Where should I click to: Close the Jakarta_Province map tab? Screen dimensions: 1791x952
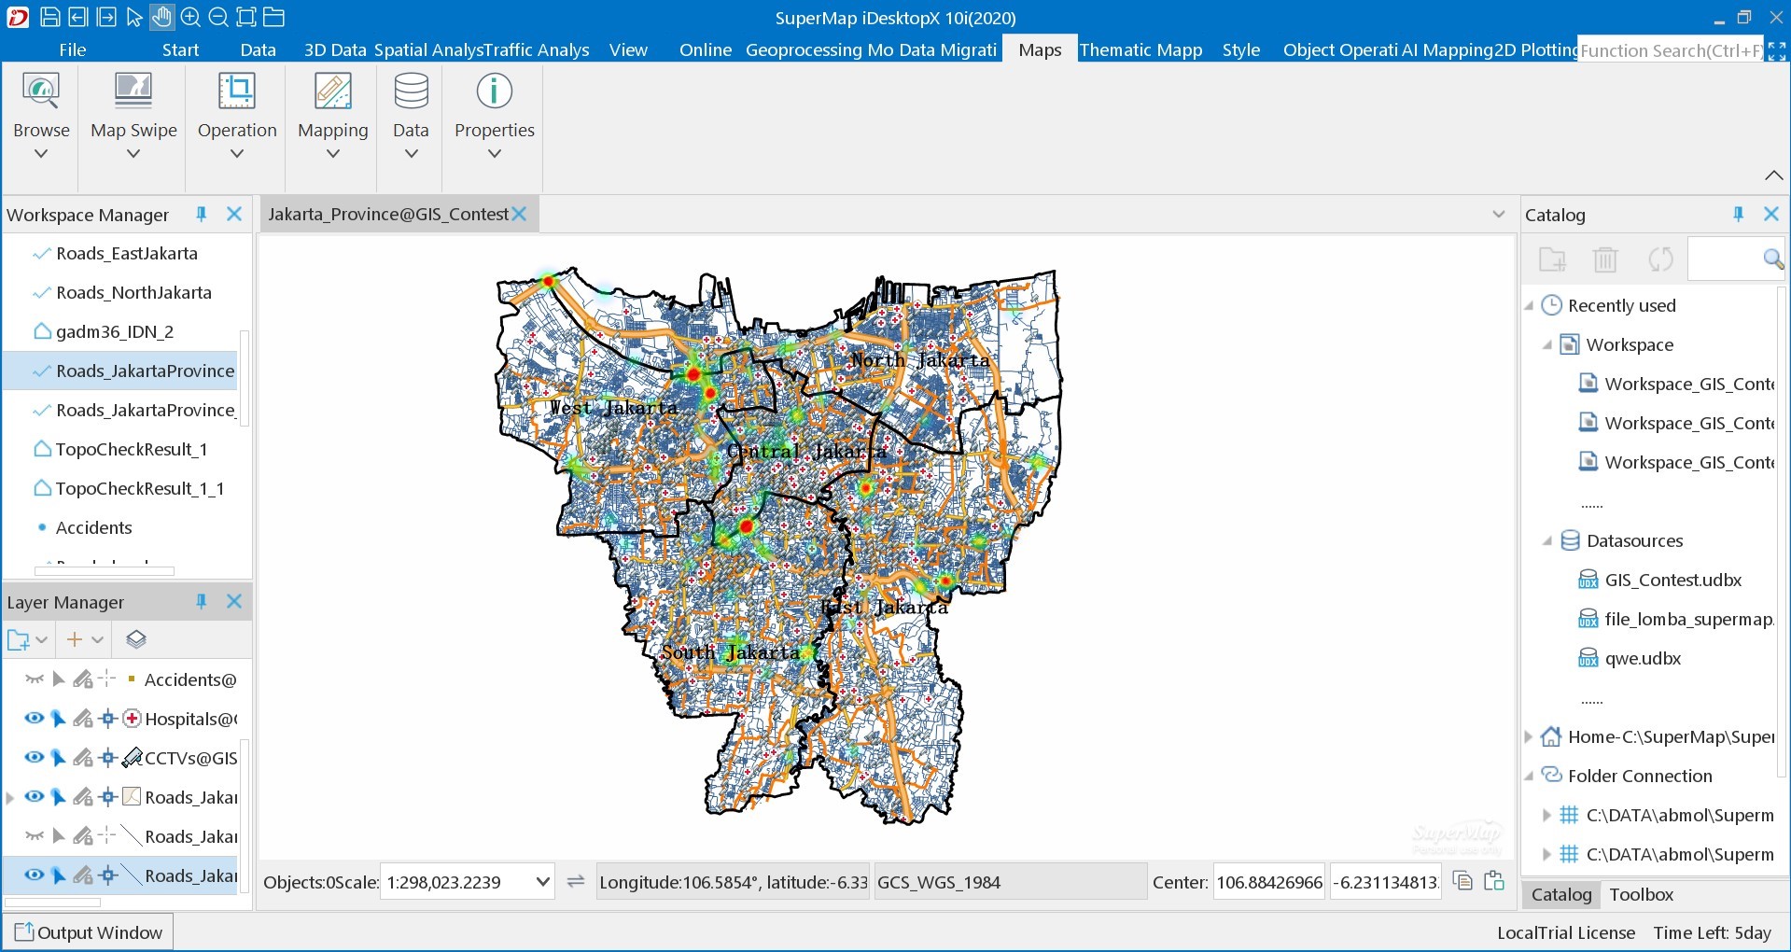click(519, 215)
